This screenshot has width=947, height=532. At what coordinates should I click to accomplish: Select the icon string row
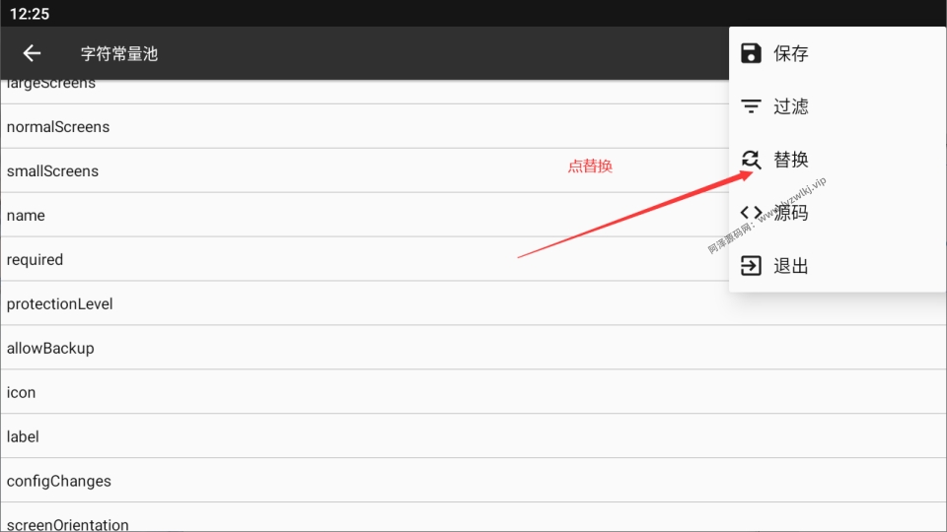click(473, 392)
